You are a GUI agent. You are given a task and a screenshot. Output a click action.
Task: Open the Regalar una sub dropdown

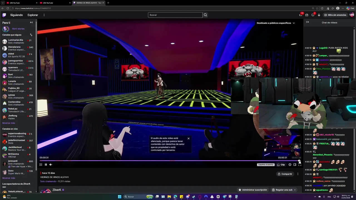tap(284, 190)
